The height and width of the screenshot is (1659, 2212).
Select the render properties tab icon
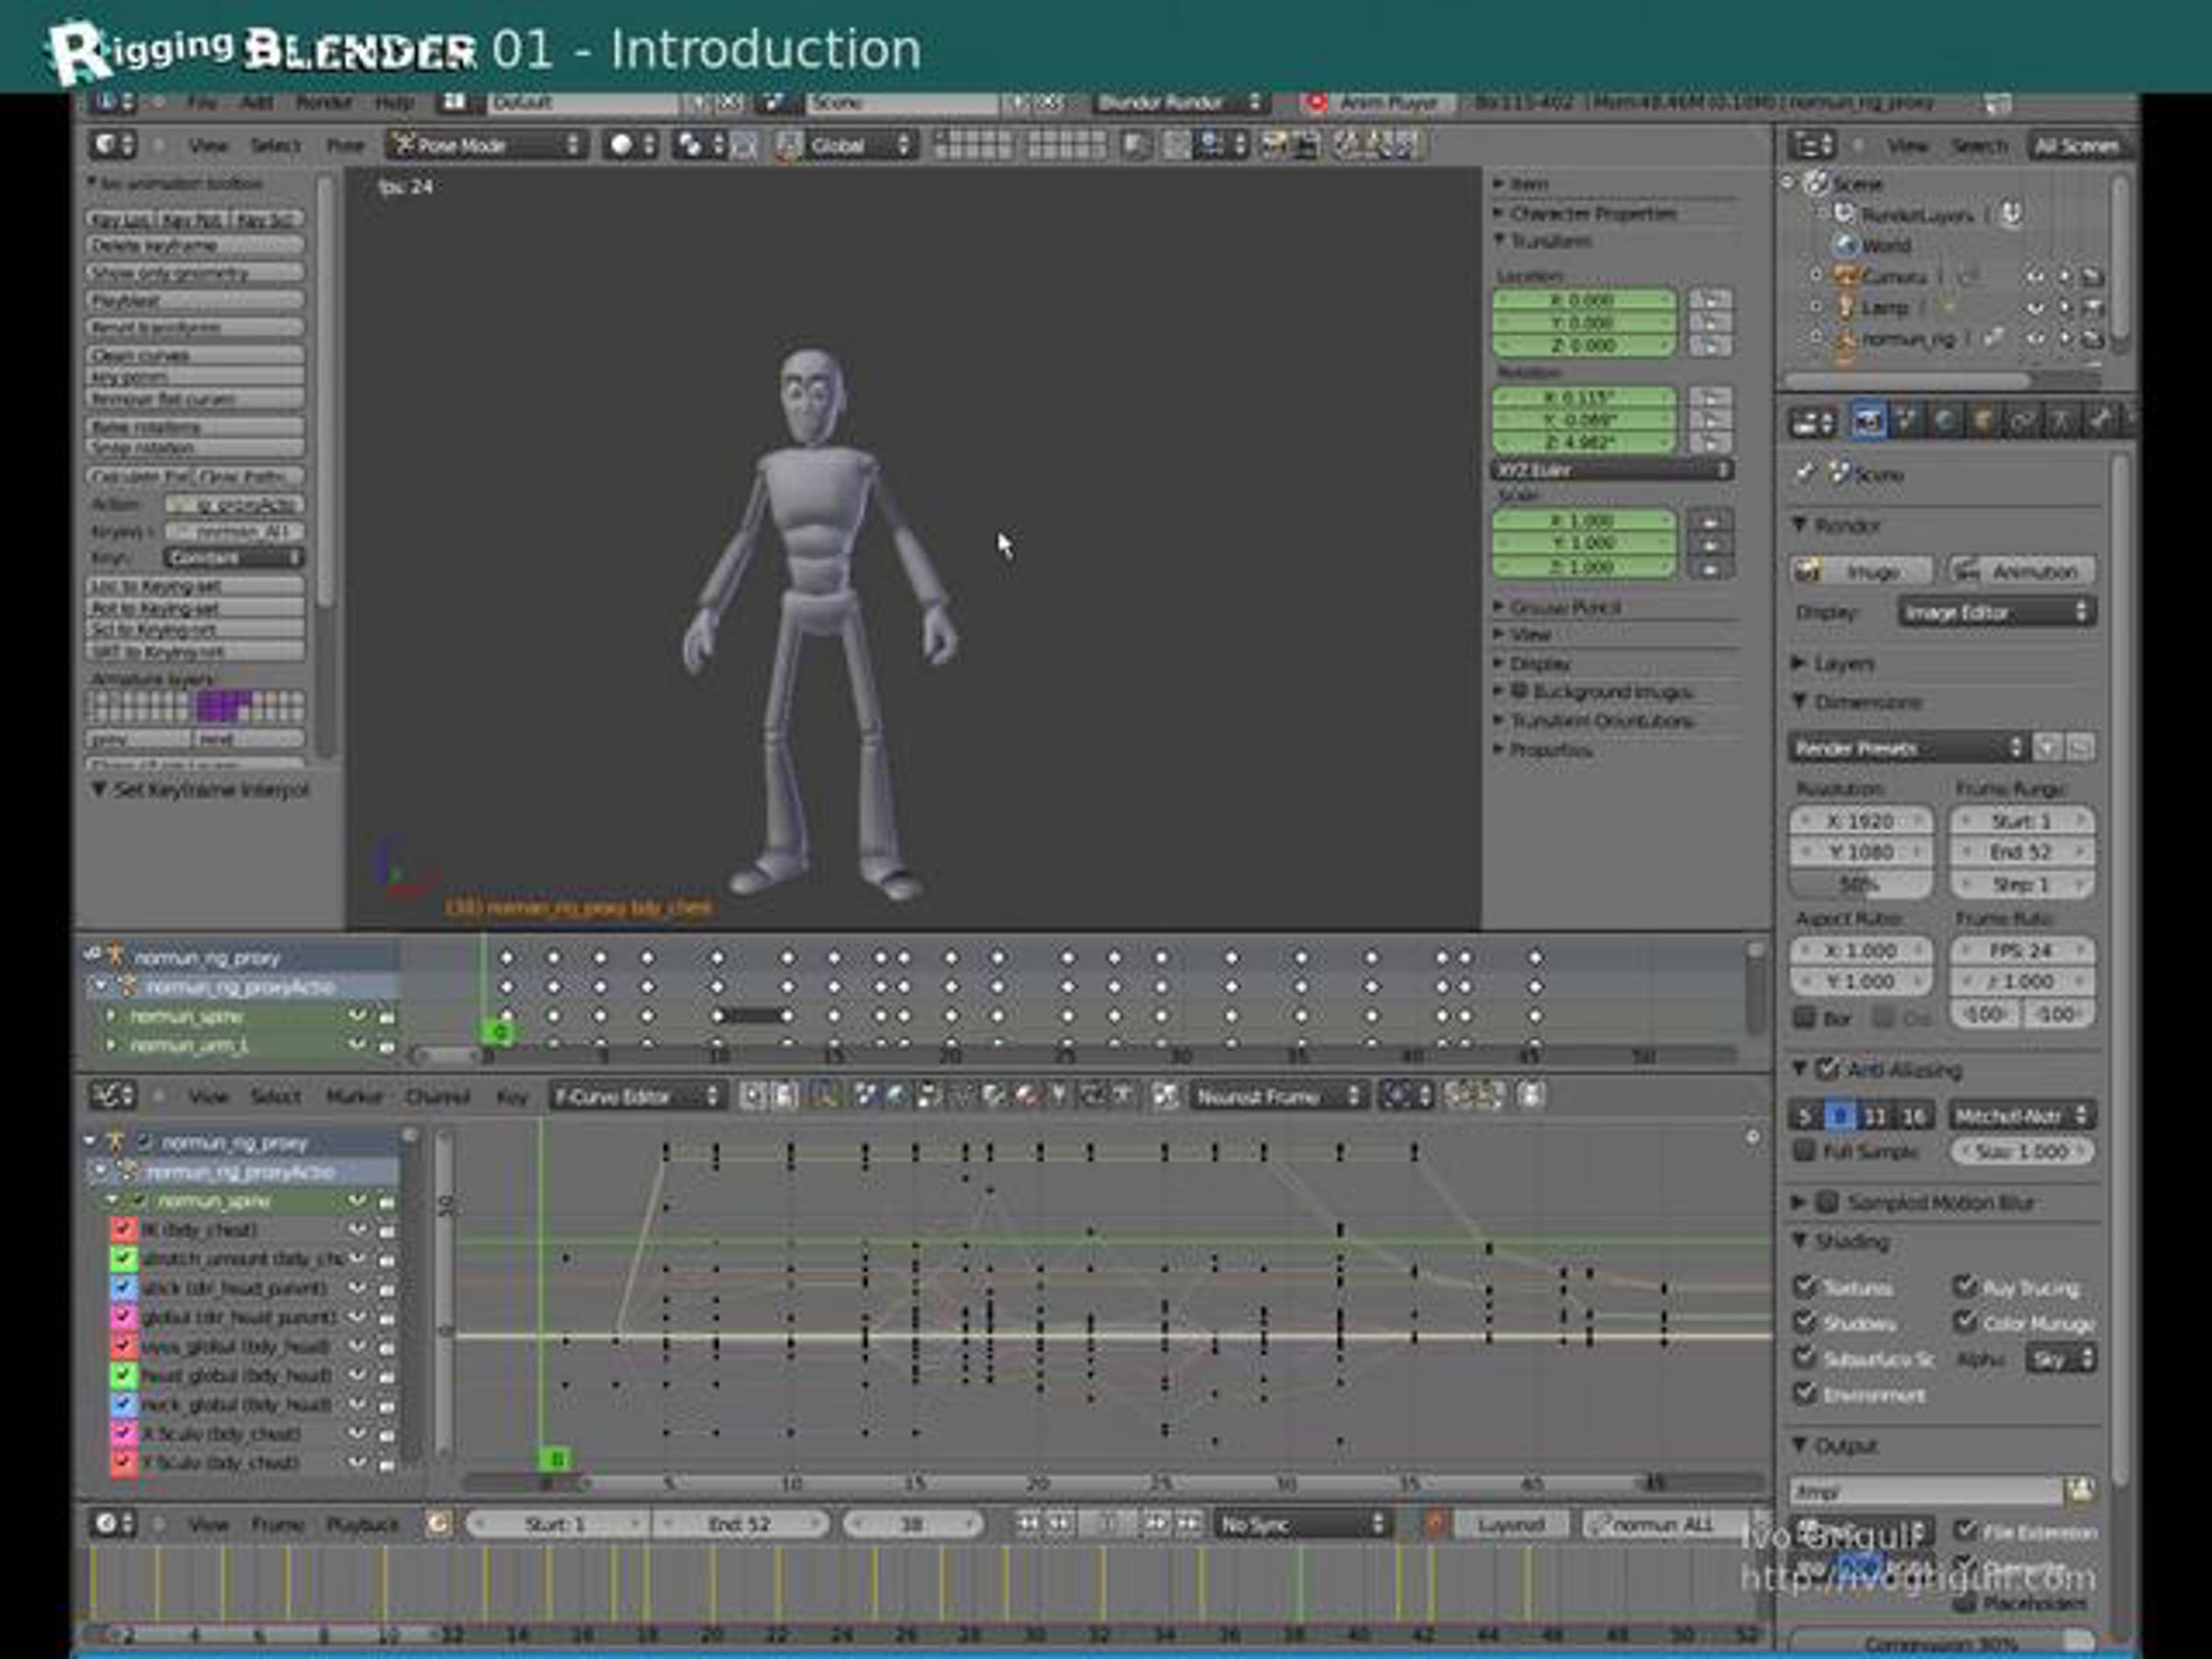pyautogui.click(x=1866, y=421)
